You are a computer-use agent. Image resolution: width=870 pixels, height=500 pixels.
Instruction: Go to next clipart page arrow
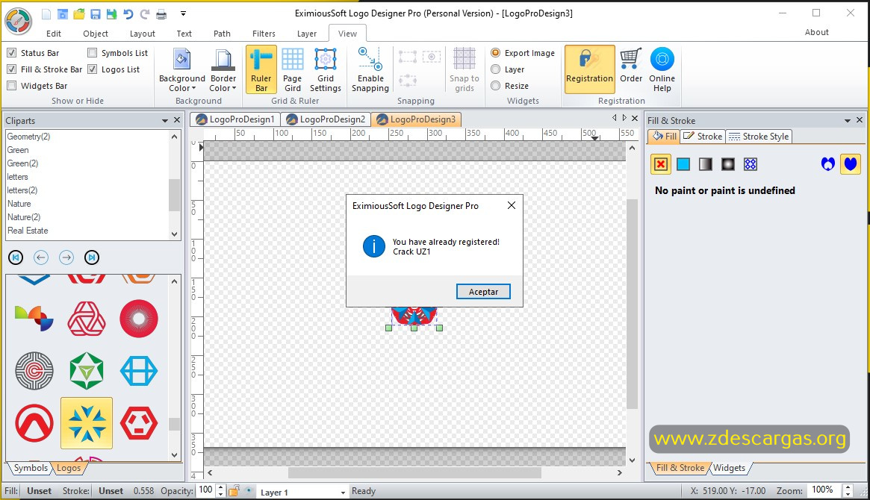pyautogui.click(x=66, y=257)
